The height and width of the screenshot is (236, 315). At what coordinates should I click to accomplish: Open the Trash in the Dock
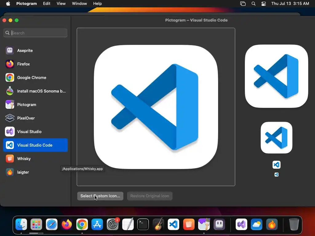[x=294, y=224]
